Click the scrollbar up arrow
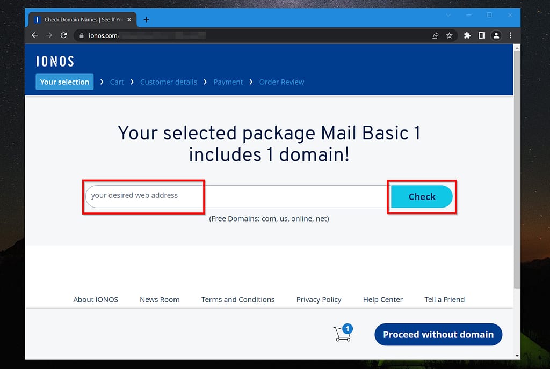This screenshot has height=369, width=550. pos(517,48)
